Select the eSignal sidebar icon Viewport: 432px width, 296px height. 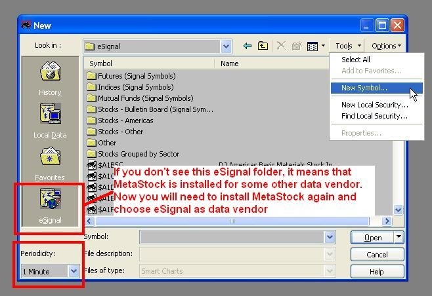(50, 198)
